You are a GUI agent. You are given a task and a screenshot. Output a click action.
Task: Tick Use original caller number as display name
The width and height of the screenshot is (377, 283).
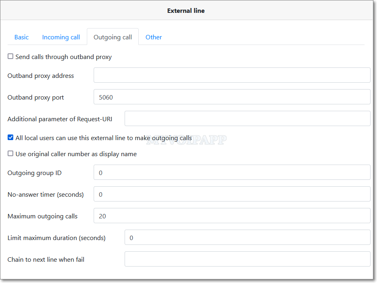click(x=11, y=154)
